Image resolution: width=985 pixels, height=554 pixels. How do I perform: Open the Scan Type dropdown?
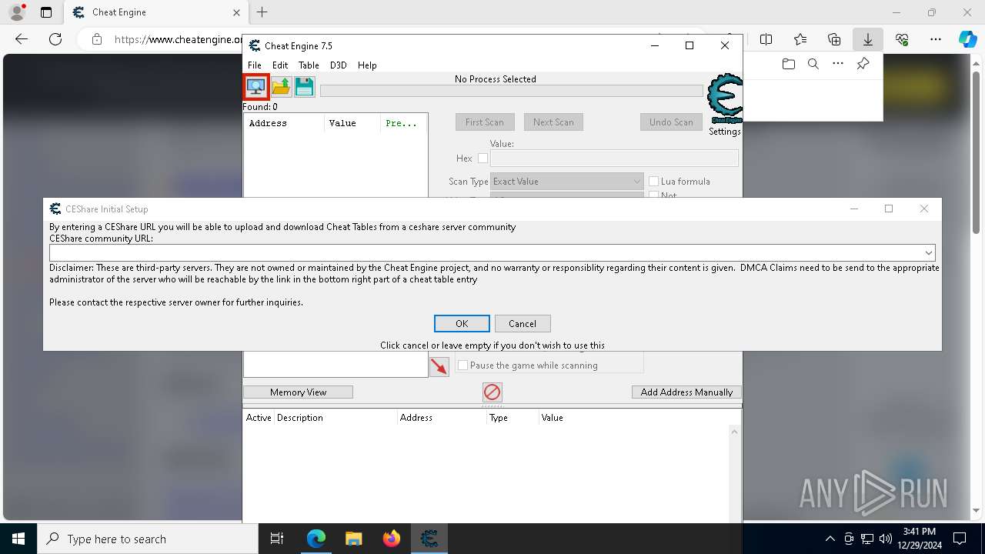567,182
